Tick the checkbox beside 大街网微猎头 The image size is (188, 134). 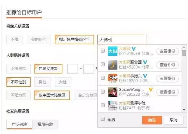click(103, 78)
